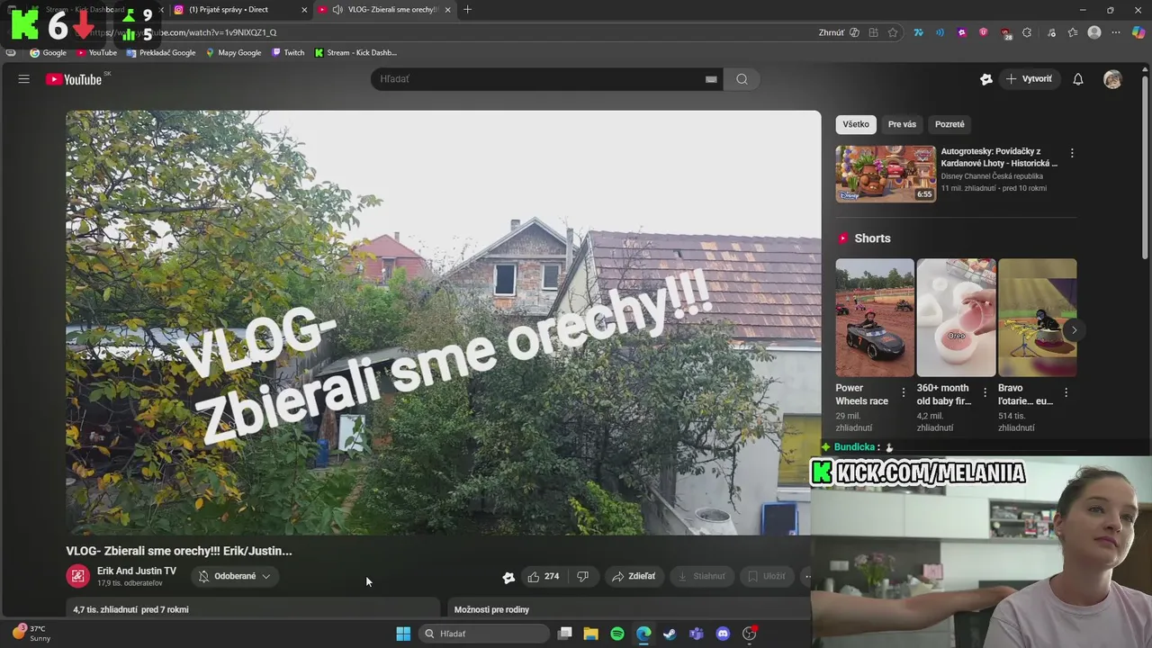
Task: Click the extension icon with badge 28
Action: click(1005, 33)
